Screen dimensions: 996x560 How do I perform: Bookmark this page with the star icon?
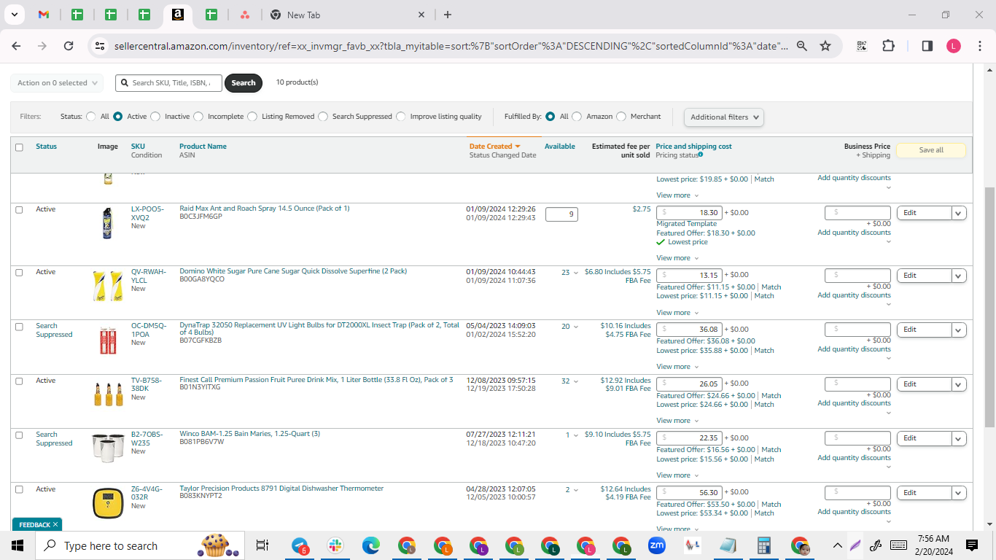click(x=825, y=46)
